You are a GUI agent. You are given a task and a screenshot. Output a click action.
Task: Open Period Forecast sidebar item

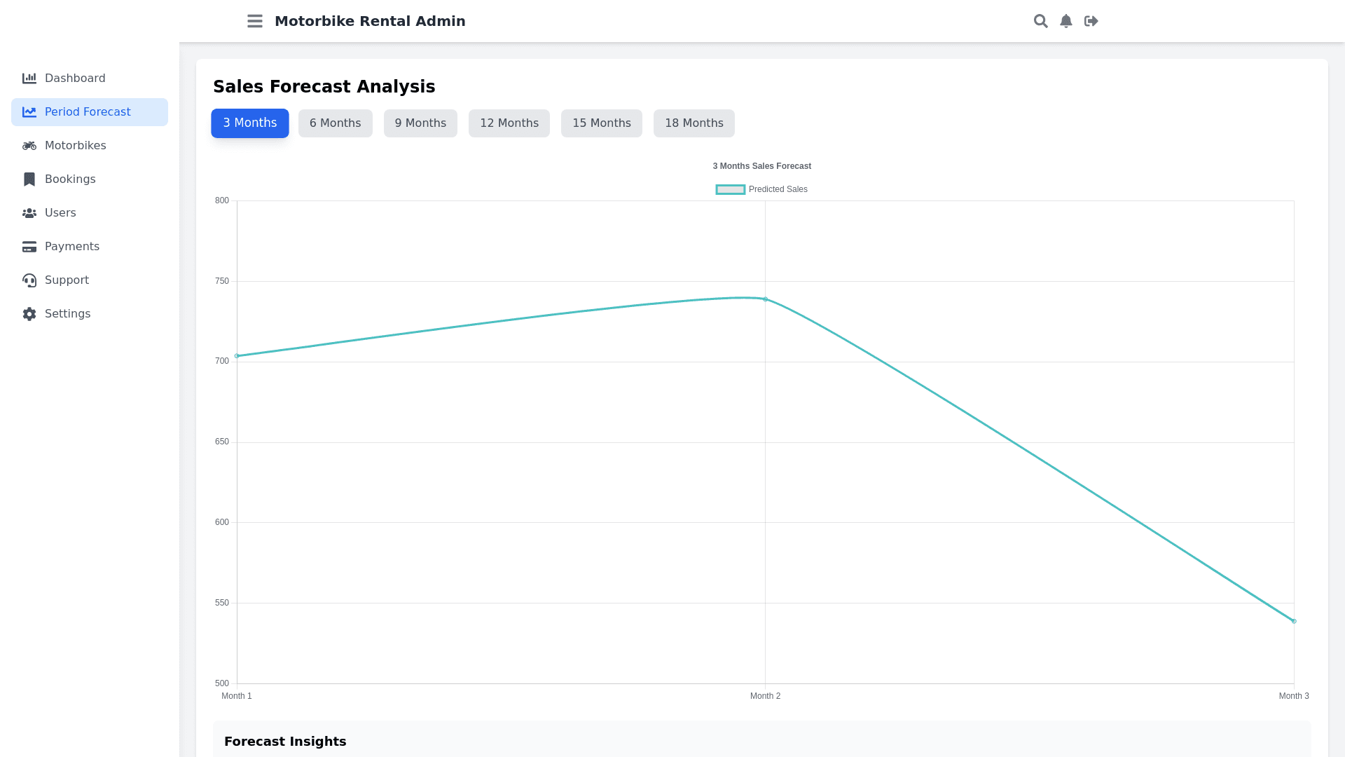(x=88, y=112)
